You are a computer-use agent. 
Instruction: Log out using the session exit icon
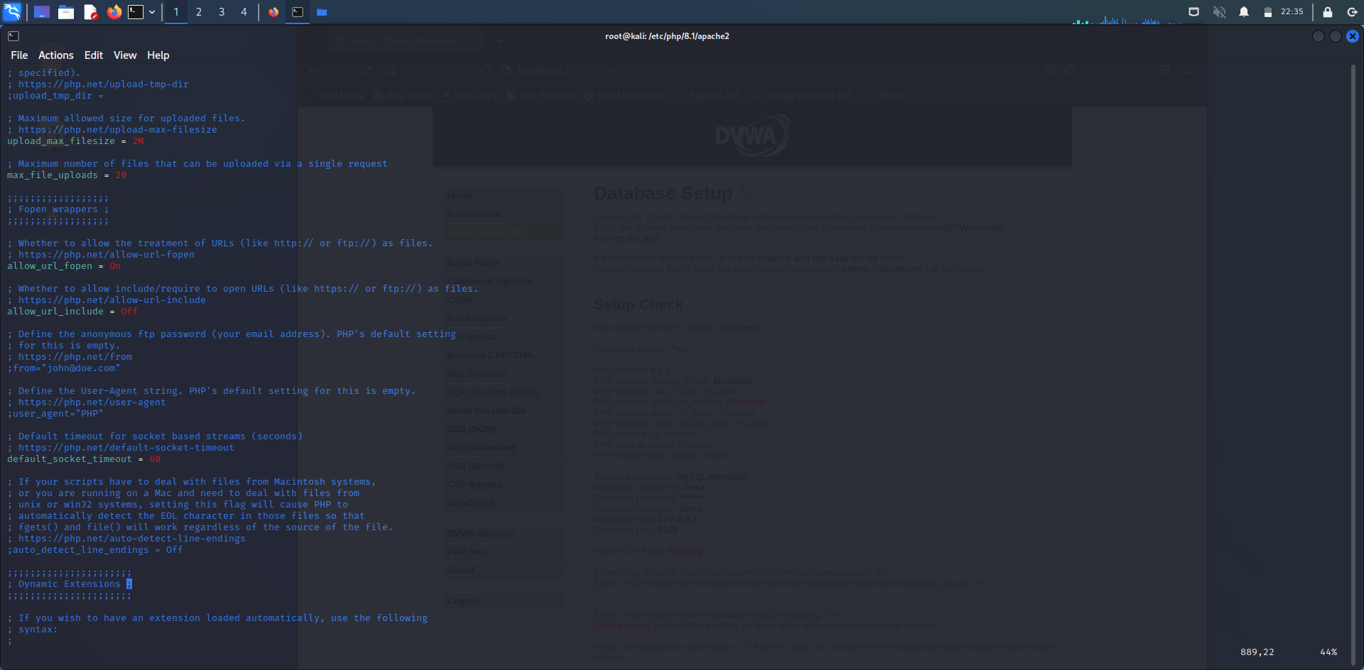[x=1353, y=12]
